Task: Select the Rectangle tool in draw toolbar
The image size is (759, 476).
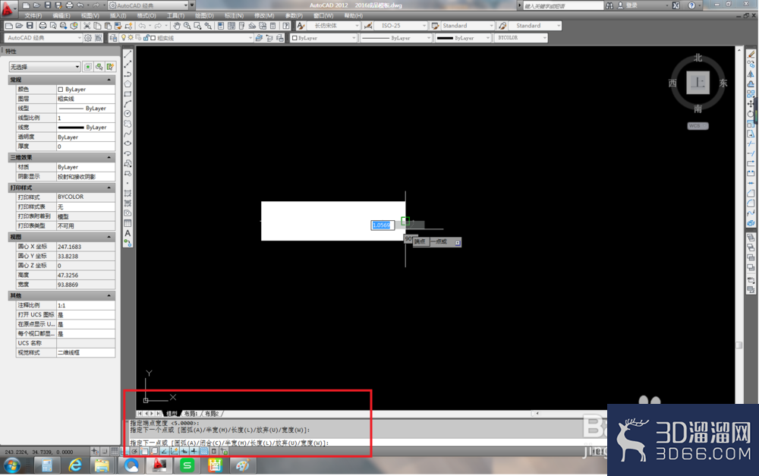Action: coord(128,94)
